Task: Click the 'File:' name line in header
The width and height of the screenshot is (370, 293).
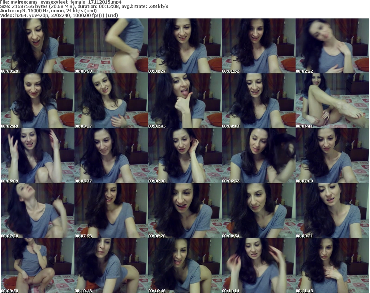Action: point(61,2)
